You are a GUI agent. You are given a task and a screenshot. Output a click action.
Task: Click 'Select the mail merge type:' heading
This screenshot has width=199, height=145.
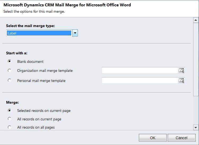[30, 26]
